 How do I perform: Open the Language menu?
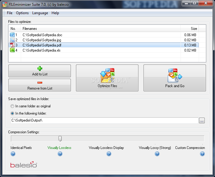point(40,13)
